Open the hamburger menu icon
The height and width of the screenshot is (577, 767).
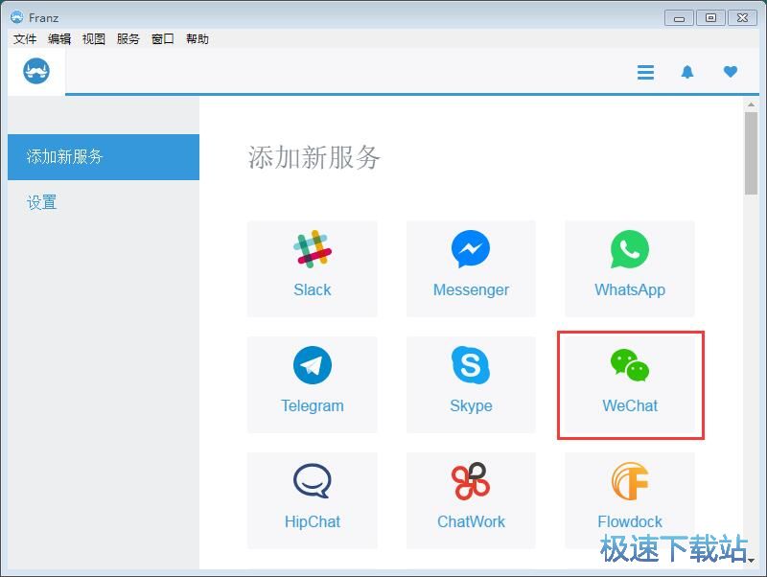click(x=645, y=72)
